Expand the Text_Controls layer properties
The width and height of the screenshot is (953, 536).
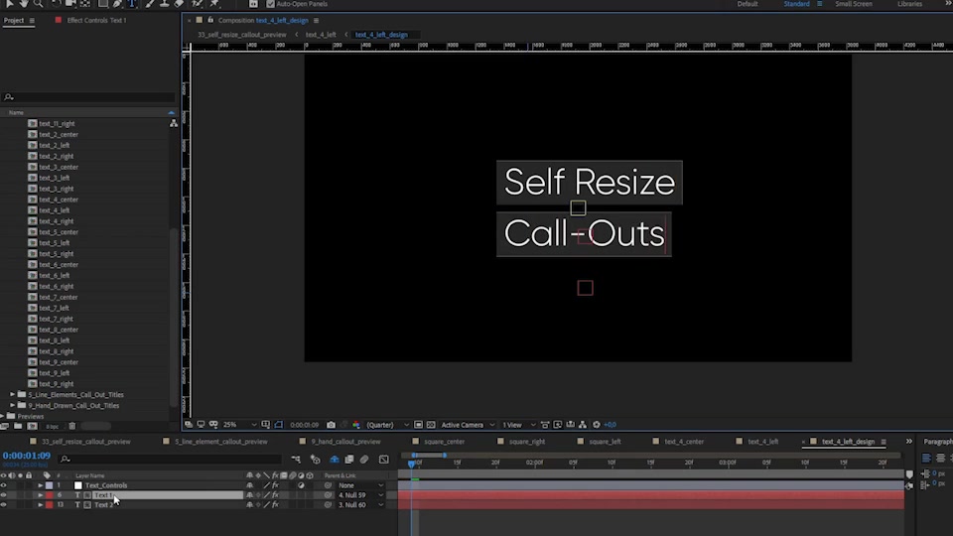[x=40, y=485]
